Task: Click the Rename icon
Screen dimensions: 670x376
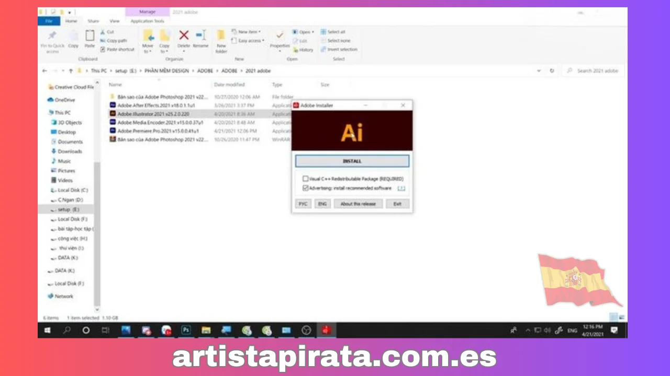Action: [x=200, y=35]
